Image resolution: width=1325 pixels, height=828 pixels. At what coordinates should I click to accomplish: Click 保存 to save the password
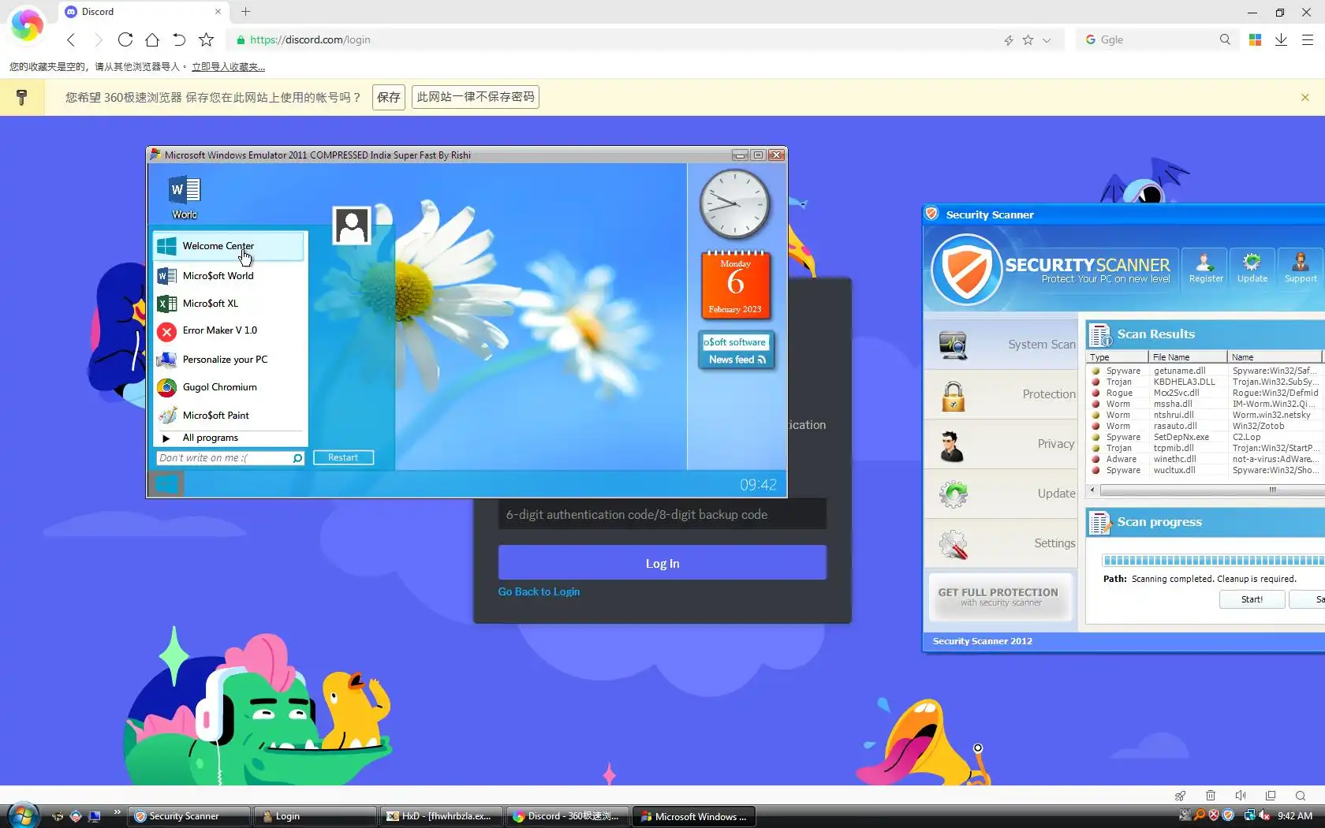(x=389, y=97)
